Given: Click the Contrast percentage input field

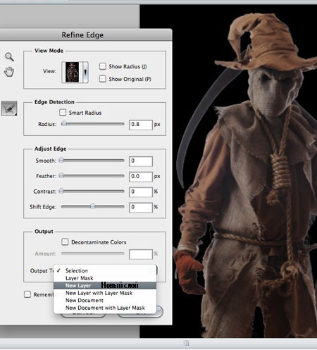Looking at the screenshot, I should pyautogui.click(x=141, y=192).
